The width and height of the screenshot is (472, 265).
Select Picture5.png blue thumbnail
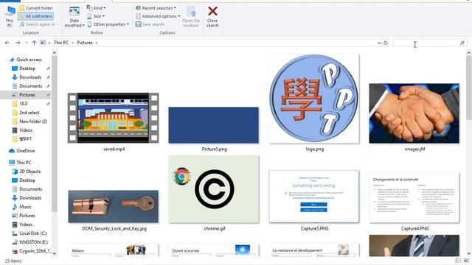213,125
